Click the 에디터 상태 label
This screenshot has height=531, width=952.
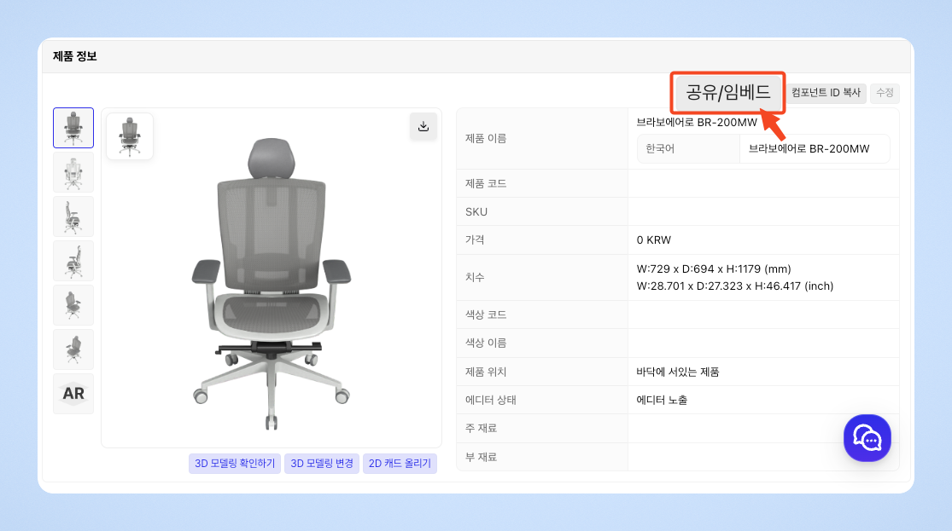click(491, 400)
